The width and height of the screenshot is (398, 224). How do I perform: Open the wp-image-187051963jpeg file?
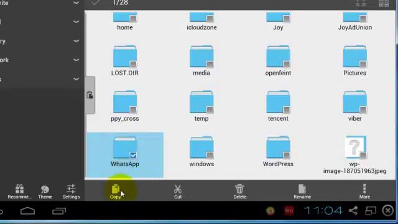click(355, 155)
